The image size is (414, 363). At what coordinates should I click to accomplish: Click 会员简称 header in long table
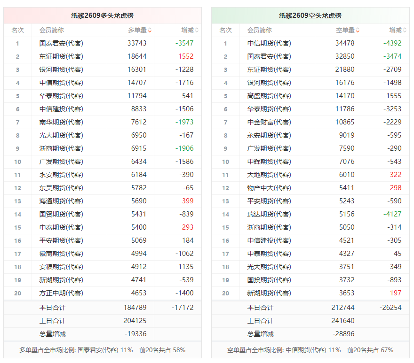point(51,31)
